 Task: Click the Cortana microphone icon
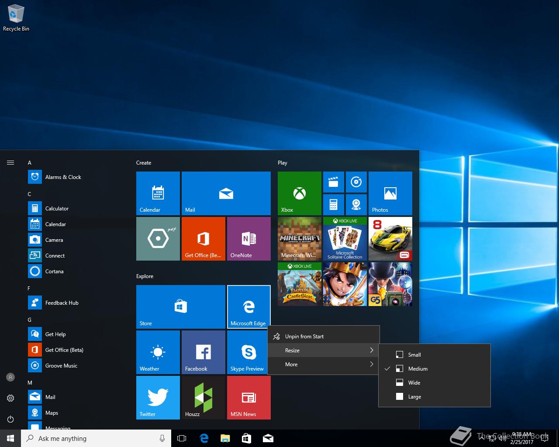point(162,438)
